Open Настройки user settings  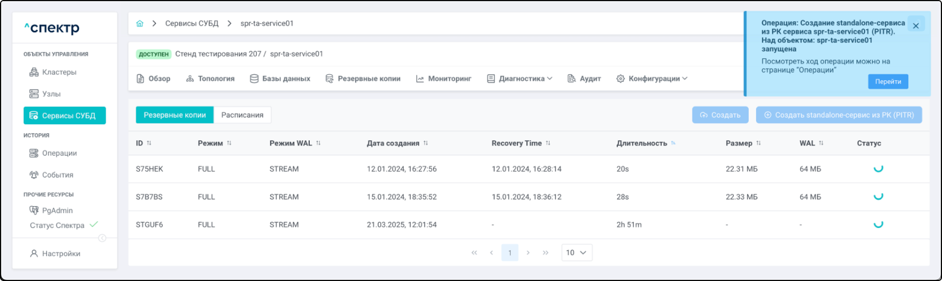(61, 254)
